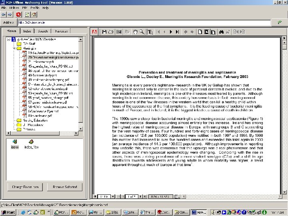The height and width of the screenshot is (216, 288).
Task: Select the Zoom magnifier tool
Action: 142,32
